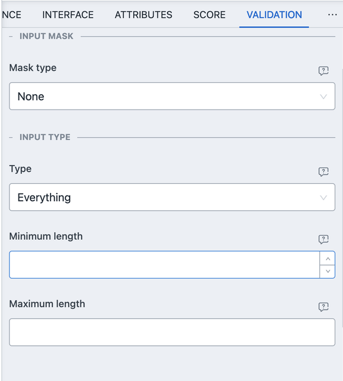The image size is (343, 381).
Task: Click chevron arrow in Mask type field
Action: [x=323, y=96]
